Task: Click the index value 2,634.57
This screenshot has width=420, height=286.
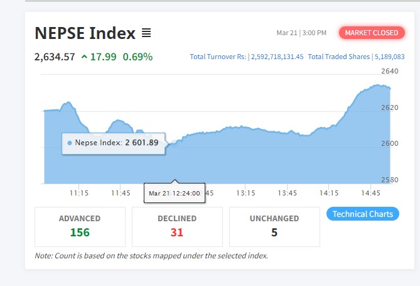Action: tap(55, 57)
